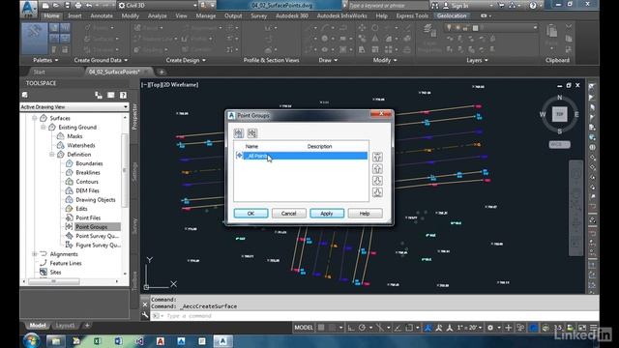Image resolution: width=619 pixels, height=348 pixels.
Task: Move point group up one arrow
Action: click(377, 169)
